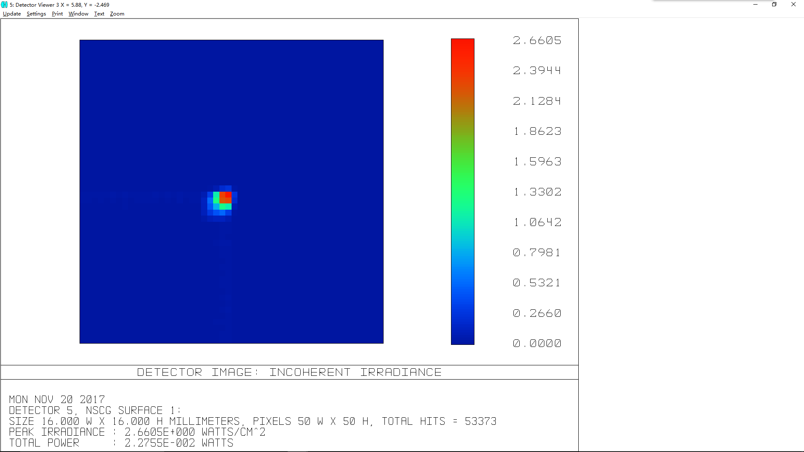This screenshot has width=804, height=452.
Task: Open the Print menu
Action: [x=57, y=14]
